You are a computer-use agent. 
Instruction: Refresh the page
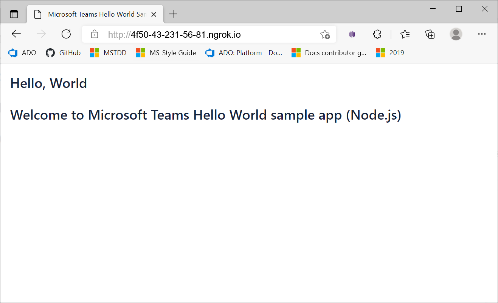tap(66, 34)
